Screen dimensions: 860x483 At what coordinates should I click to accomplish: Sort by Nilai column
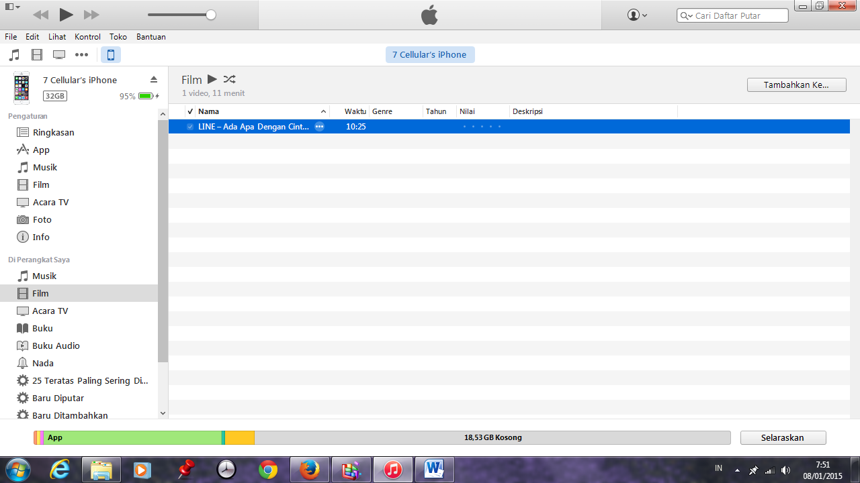click(x=484, y=111)
